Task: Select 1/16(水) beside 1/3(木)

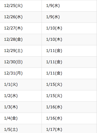Action: [x=69, y=107]
